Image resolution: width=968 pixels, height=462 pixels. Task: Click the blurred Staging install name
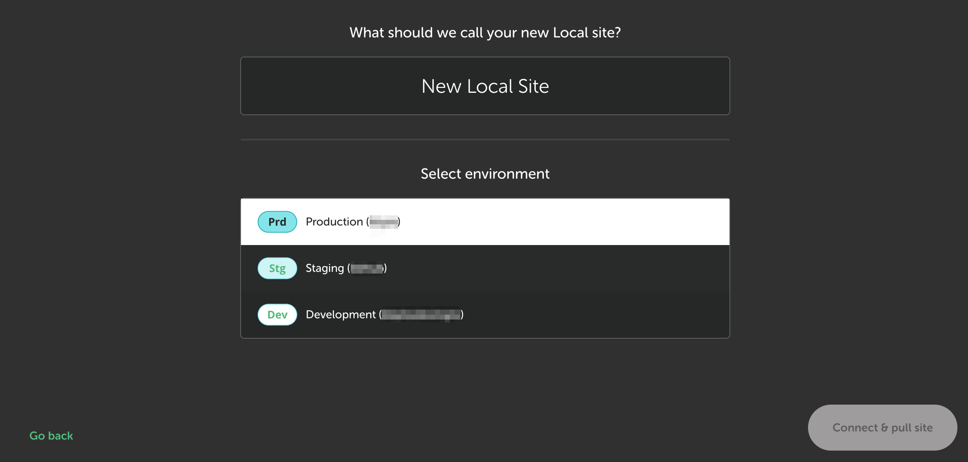pos(367,268)
